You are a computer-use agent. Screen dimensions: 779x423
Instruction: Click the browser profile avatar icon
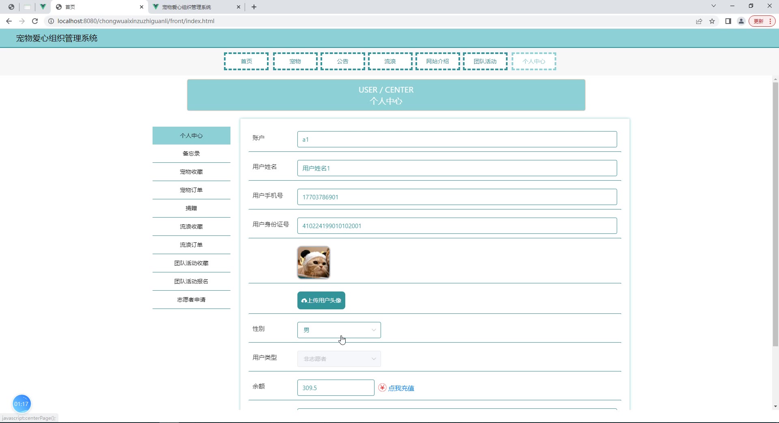[x=741, y=21]
